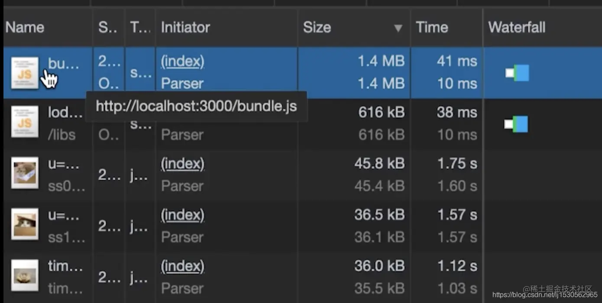
Task: Click the Waterfall column header
Action: pos(517,27)
